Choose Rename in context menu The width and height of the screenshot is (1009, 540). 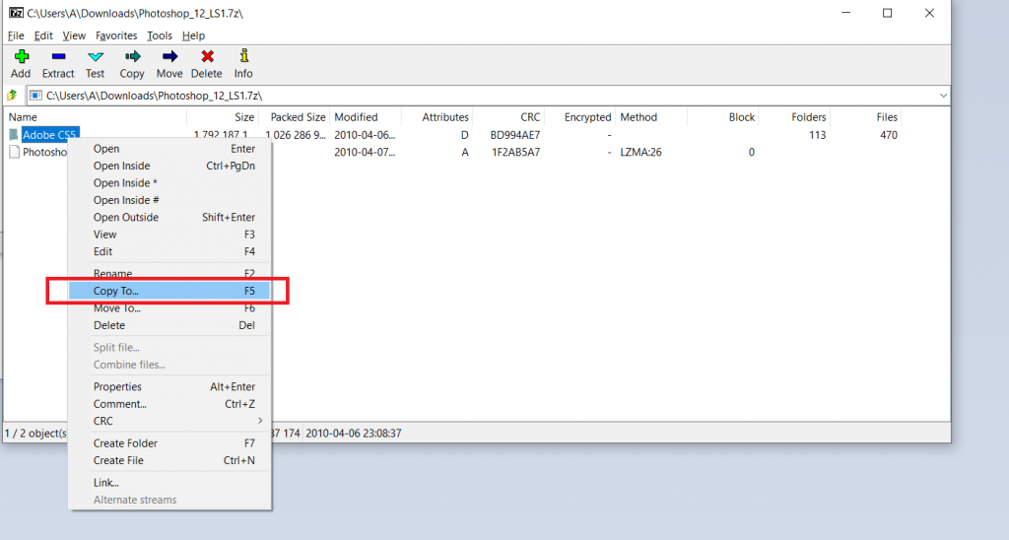(169, 274)
